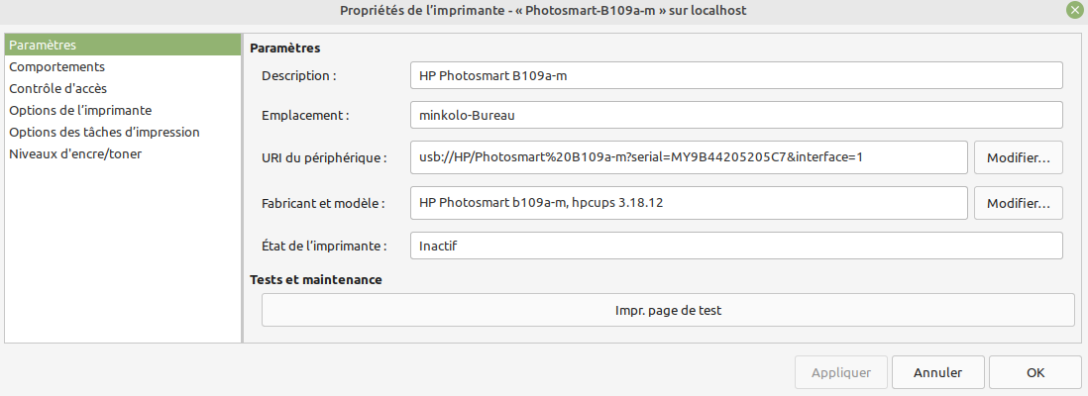
Task: Focus the Emplacement input field
Action: coord(735,115)
